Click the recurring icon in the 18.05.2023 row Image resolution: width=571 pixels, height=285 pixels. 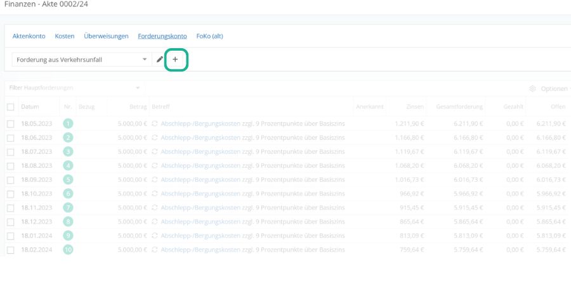[x=155, y=123]
